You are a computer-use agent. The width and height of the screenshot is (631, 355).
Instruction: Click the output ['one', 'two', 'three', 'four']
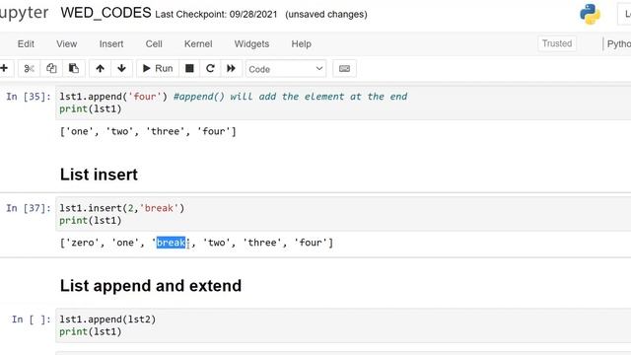click(x=148, y=131)
